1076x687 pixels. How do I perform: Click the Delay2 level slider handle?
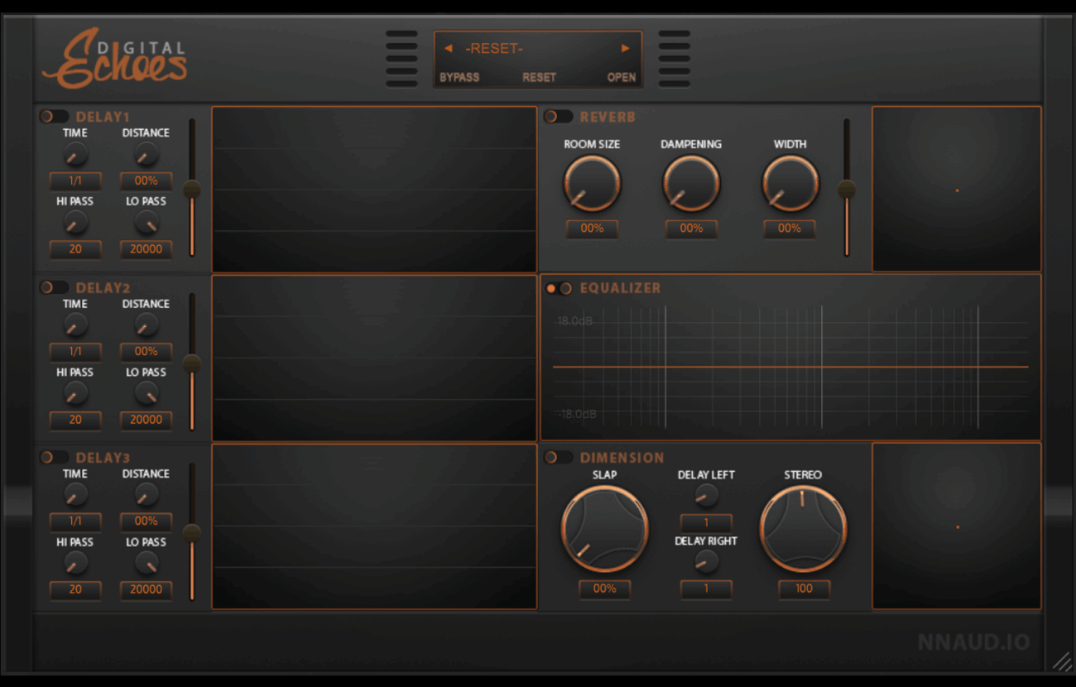coord(192,363)
